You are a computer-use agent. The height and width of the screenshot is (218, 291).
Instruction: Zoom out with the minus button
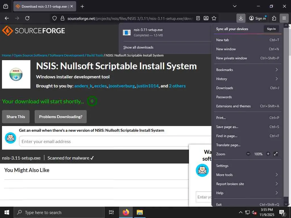(x=248, y=154)
